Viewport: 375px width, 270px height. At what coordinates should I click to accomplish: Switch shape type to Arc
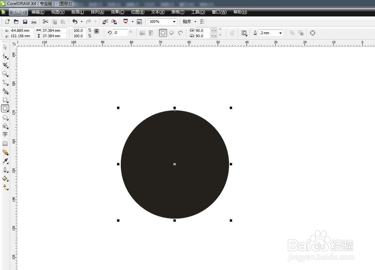pyautogui.click(x=181, y=33)
